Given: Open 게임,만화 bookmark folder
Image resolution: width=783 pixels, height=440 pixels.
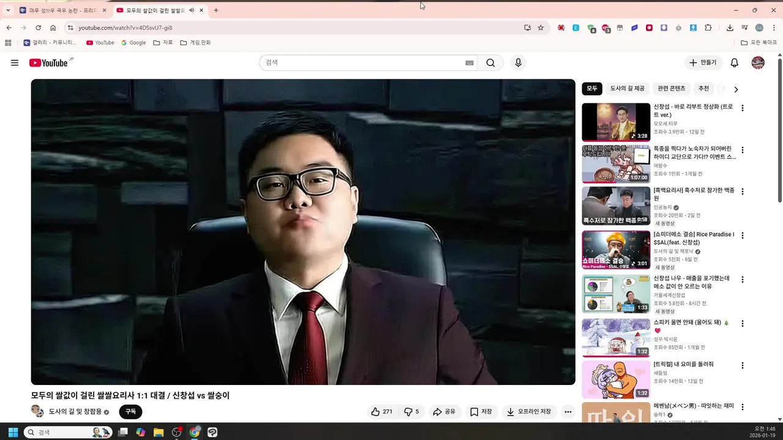Looking at the screenshot, I should click(x=195, y=43).
